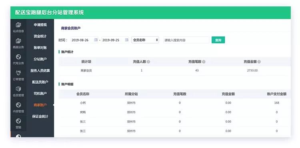Click calendar icon in start date field

[96, 40]
